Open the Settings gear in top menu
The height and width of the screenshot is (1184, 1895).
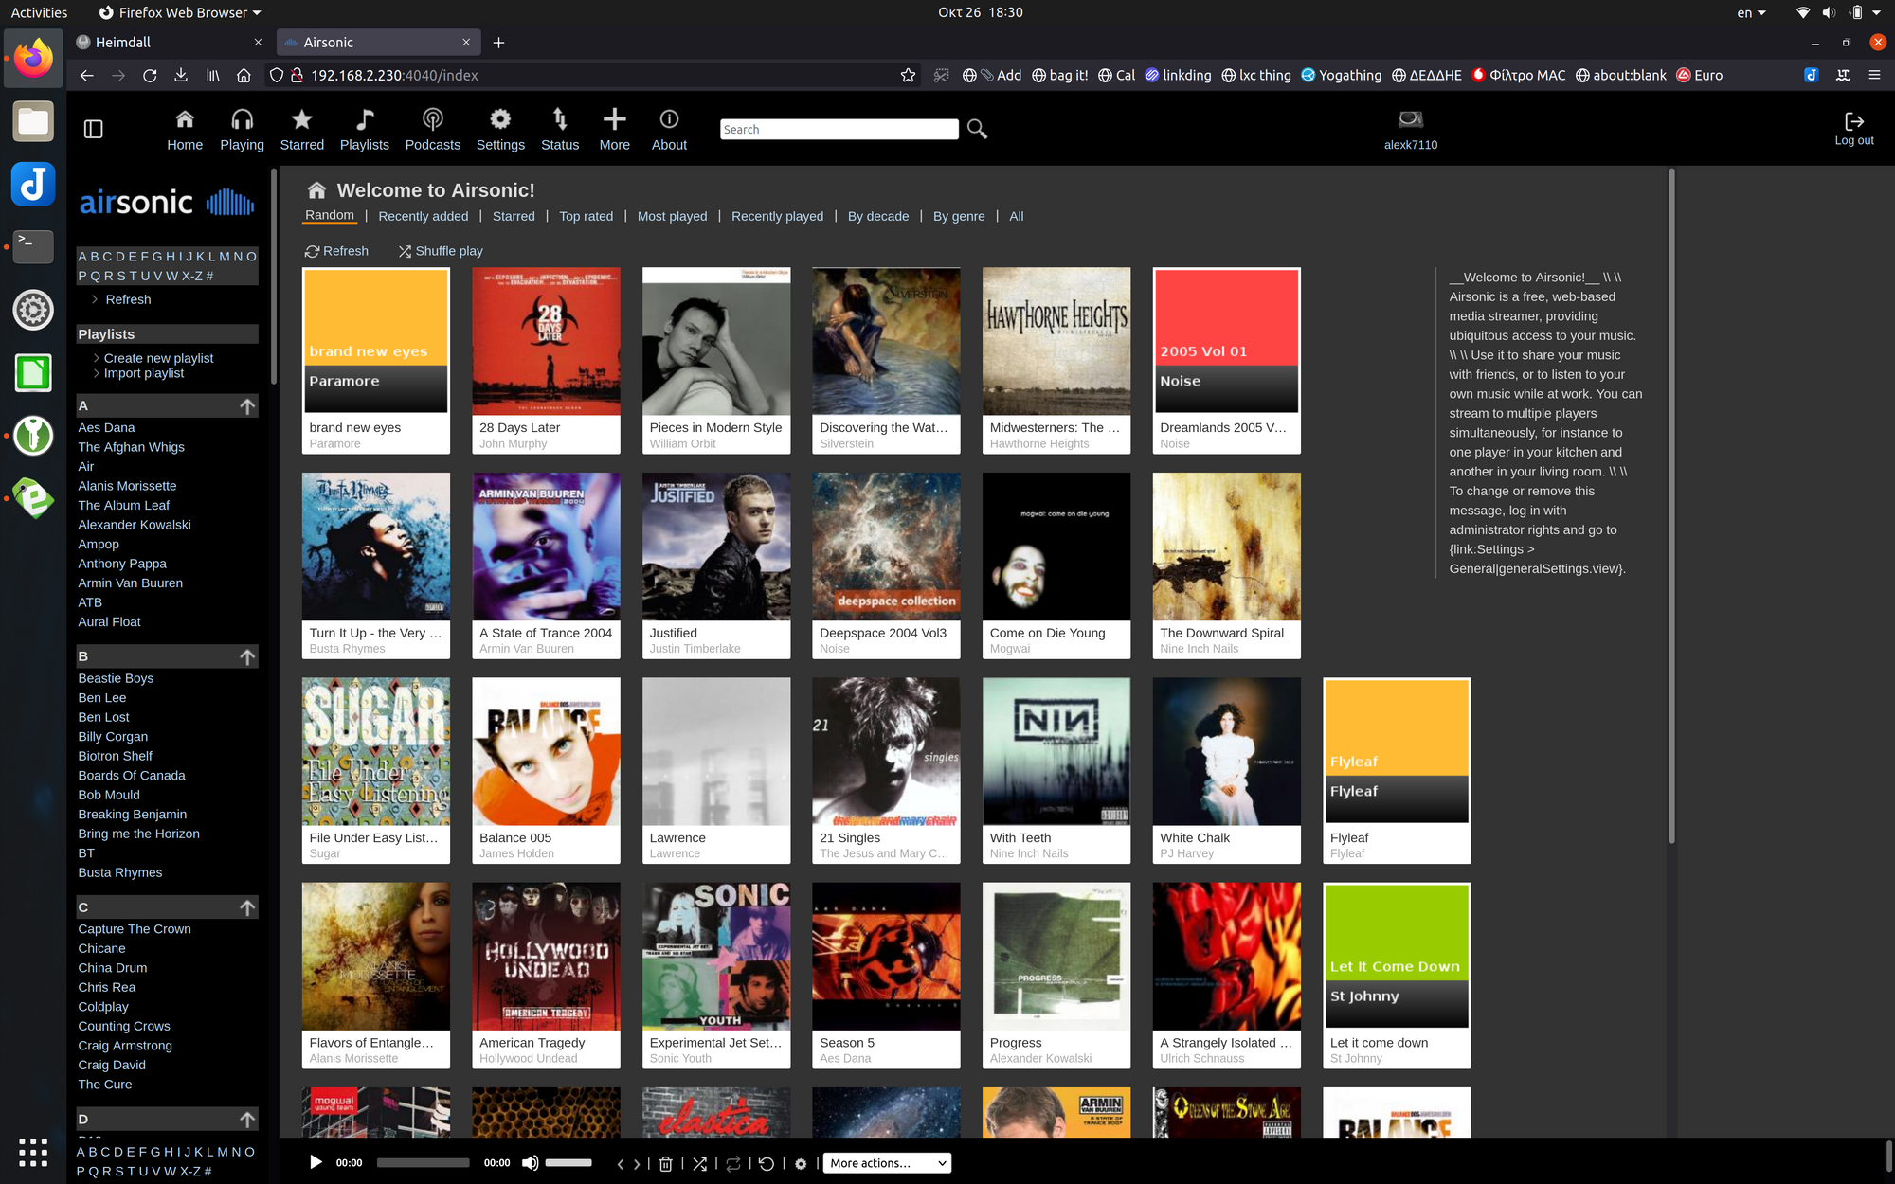pos(500,119)
